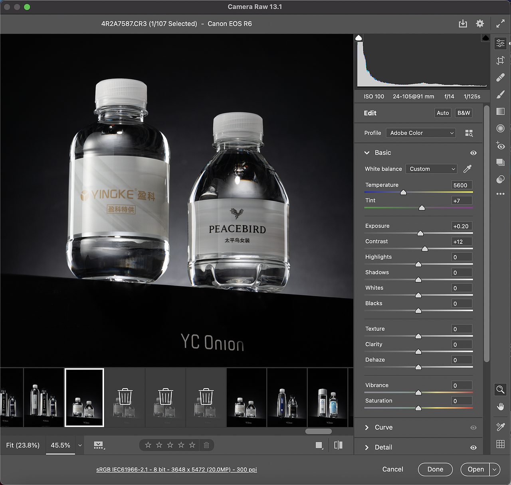Screen dimensions: 511x485
Task: Click the Contrast slider handle
Action: coord(425,249)
